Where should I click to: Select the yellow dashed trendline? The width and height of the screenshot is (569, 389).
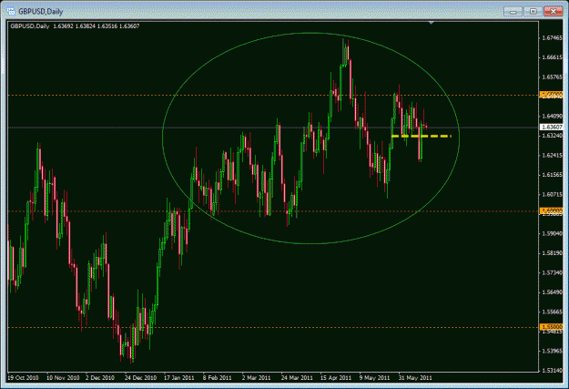421,137
